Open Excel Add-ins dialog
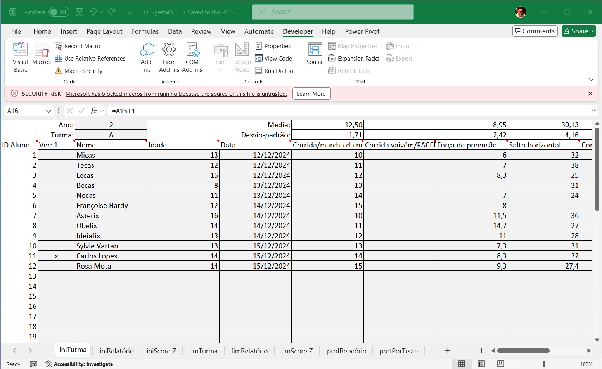 (169, 57)
